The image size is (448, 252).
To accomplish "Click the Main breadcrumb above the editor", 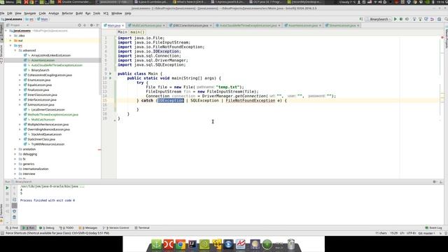I will (x=122, y=32).
